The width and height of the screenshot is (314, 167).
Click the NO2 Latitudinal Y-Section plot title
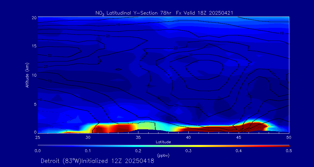coord(164,13)
